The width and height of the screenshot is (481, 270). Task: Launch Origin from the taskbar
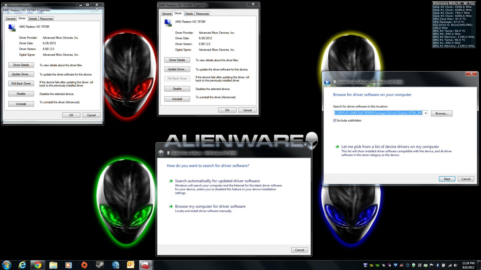(84, 265)
